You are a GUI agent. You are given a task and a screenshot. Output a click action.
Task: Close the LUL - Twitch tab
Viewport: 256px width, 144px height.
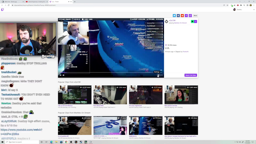pos(71,2)
